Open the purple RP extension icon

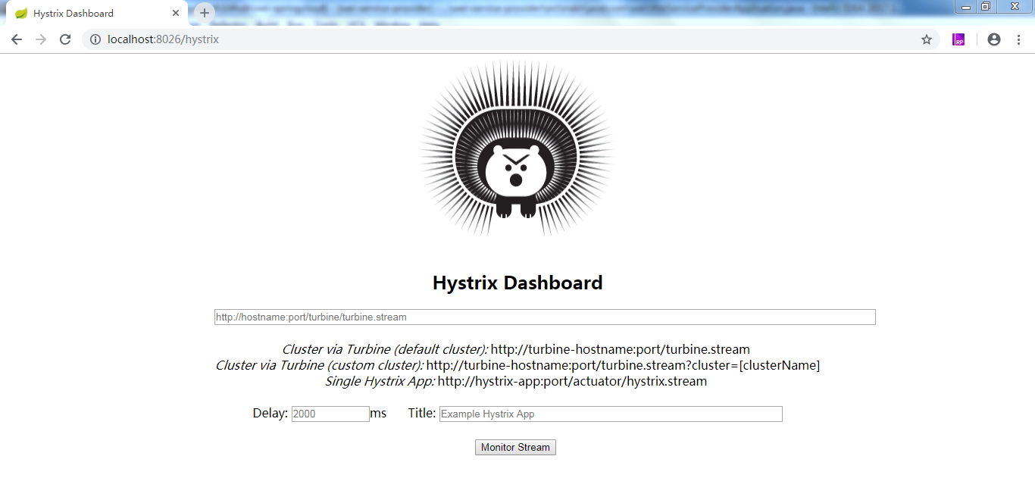[x=958, y=39]
